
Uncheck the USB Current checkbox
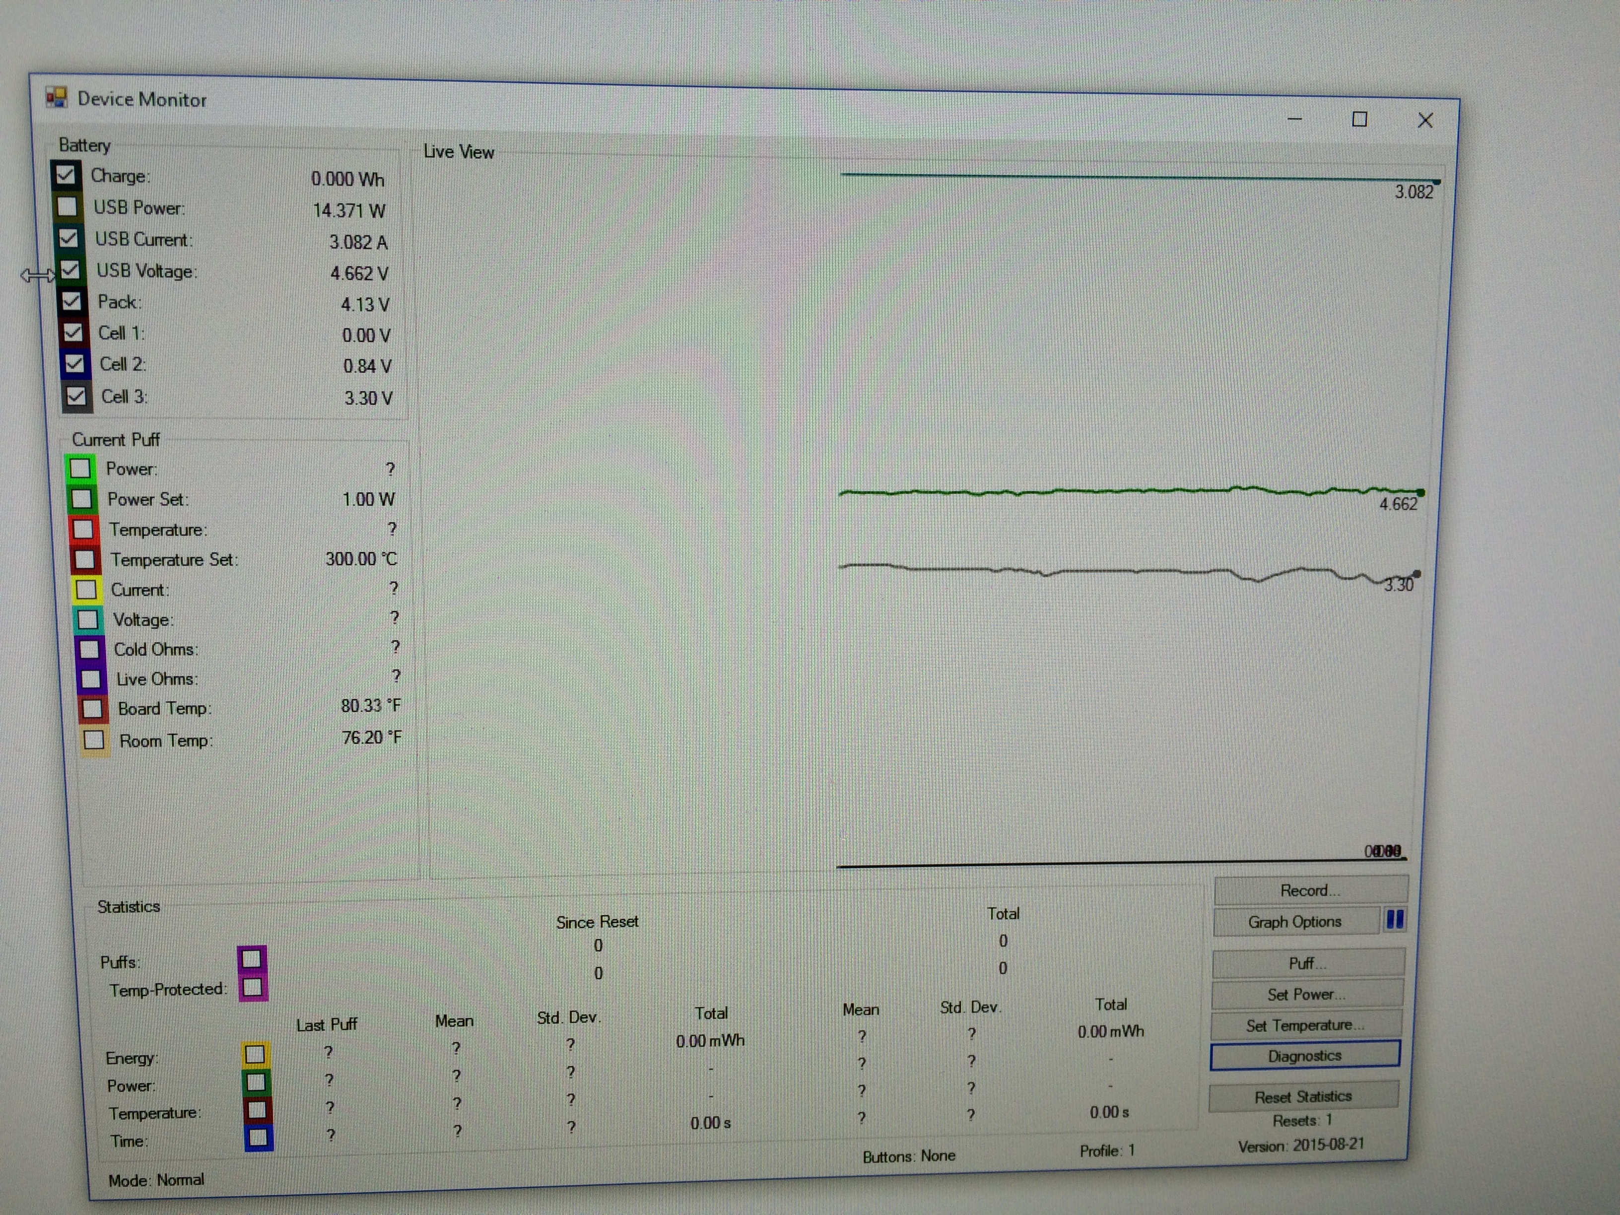click(x=68, y=238)
